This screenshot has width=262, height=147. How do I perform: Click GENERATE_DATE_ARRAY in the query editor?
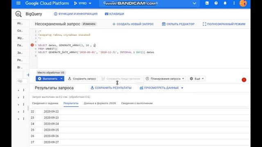tap(63, 52)
